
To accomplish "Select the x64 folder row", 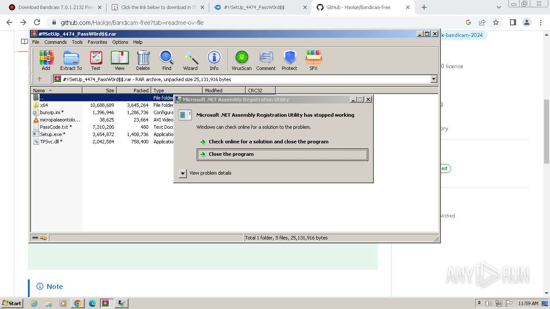I will 102,105.
